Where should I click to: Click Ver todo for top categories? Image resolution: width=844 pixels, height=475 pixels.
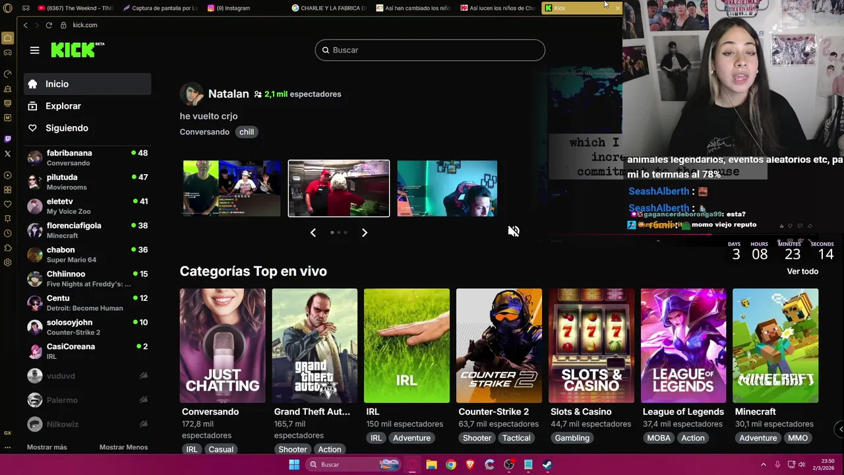(802, 271)
